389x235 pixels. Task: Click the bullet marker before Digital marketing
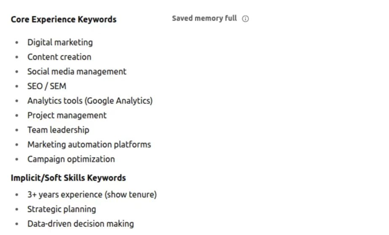pyautogui.click(x=17, y=43)
